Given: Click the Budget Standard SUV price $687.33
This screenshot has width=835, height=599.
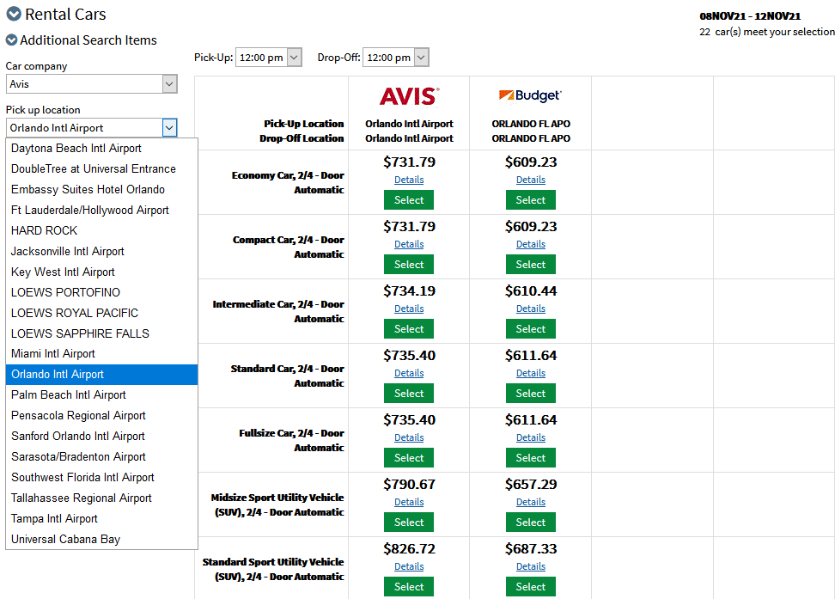Looking at the screenshot, I should (530, 549).
